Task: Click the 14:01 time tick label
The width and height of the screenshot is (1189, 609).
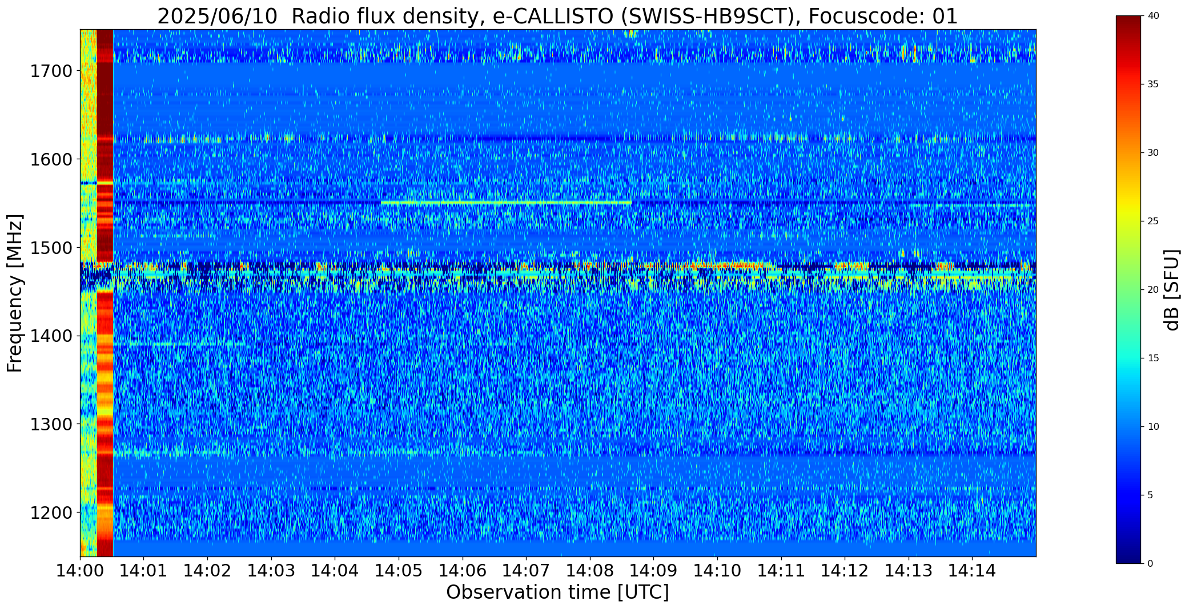Action: [144, 571]
